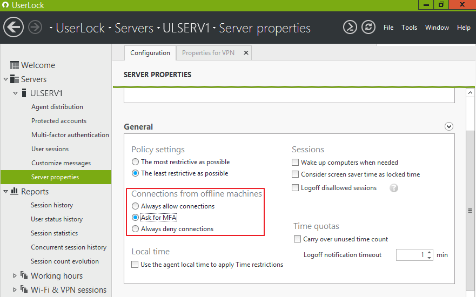Click the Welcome grid icon
The width and height of the screenshot is (476, 297).
point(14,65)
